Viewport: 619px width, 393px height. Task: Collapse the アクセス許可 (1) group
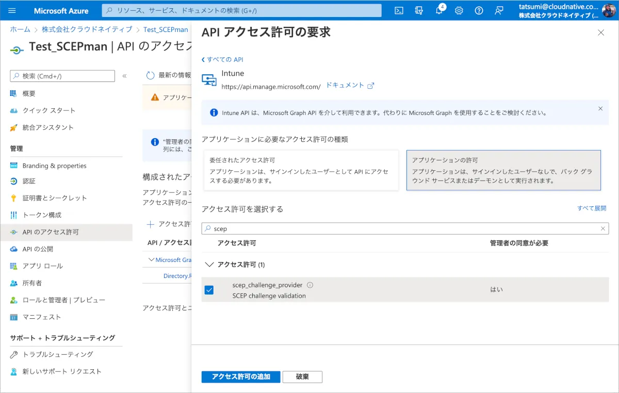209,265
